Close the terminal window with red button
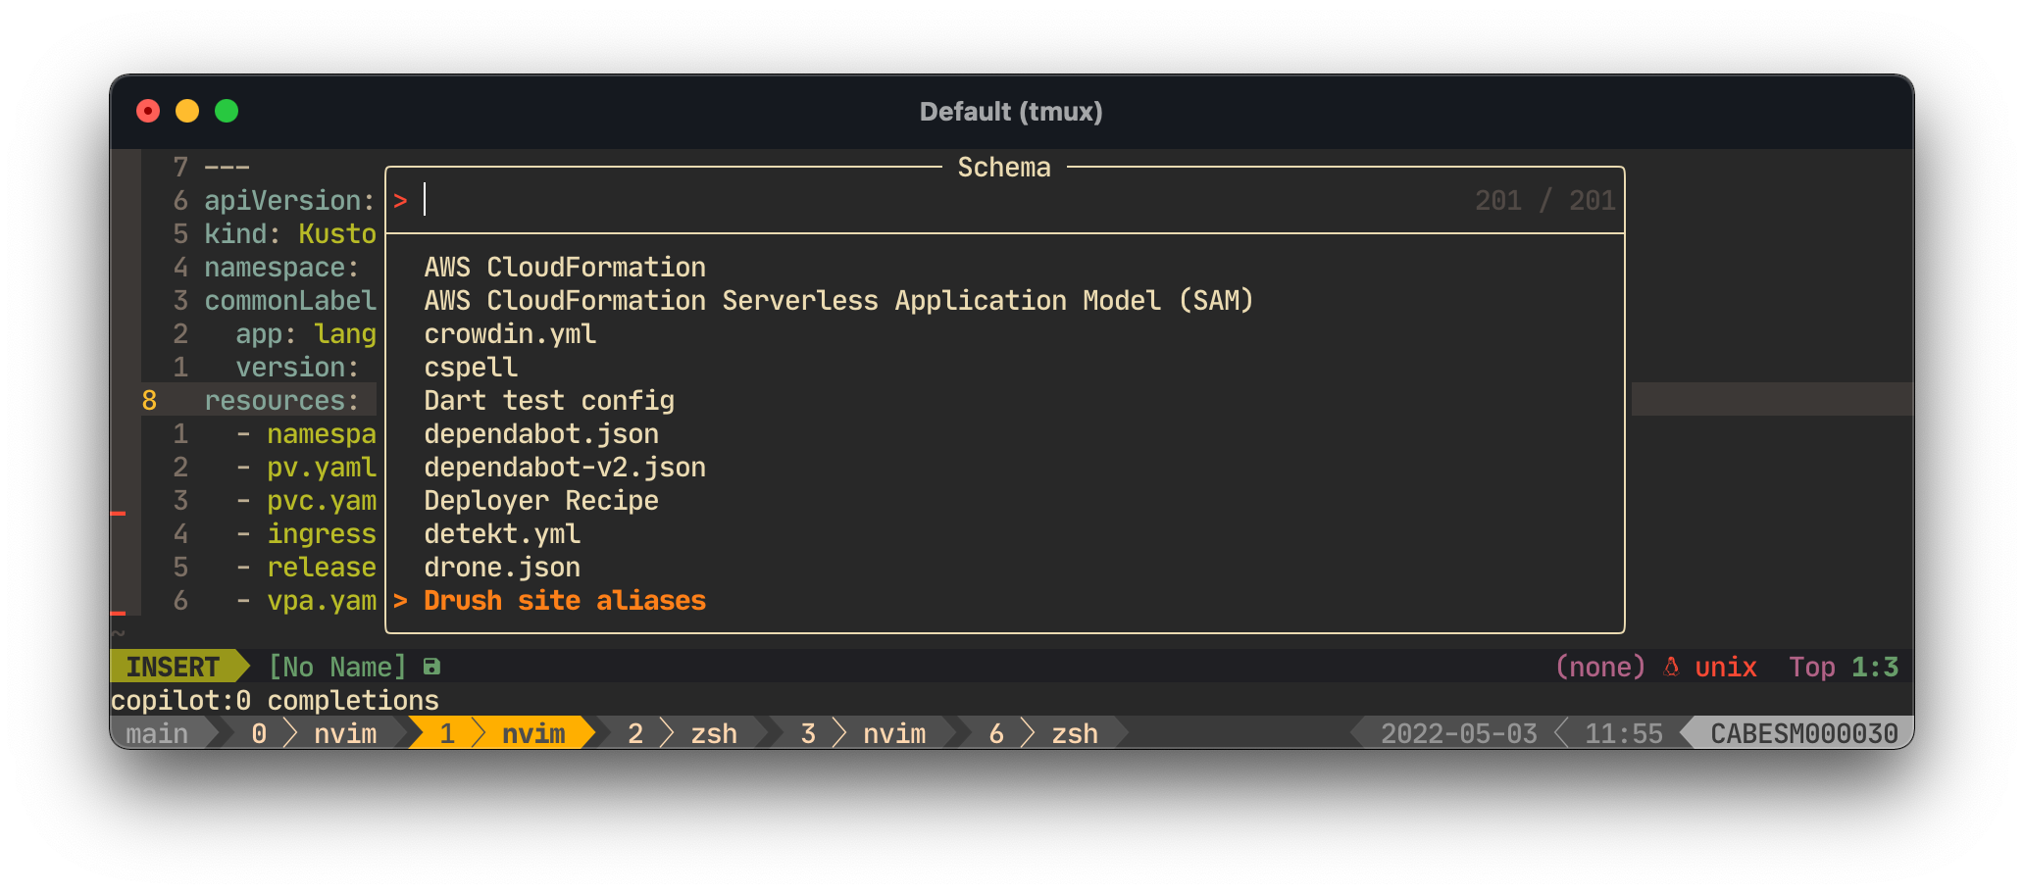 (x=148, y=111)
